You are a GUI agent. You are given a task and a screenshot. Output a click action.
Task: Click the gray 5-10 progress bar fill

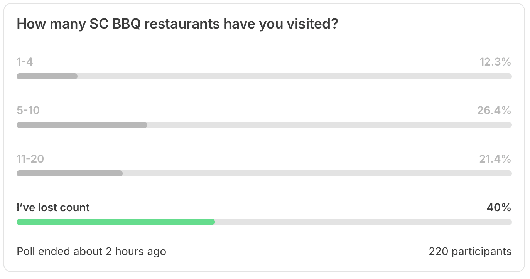click(x=82, y=125)
